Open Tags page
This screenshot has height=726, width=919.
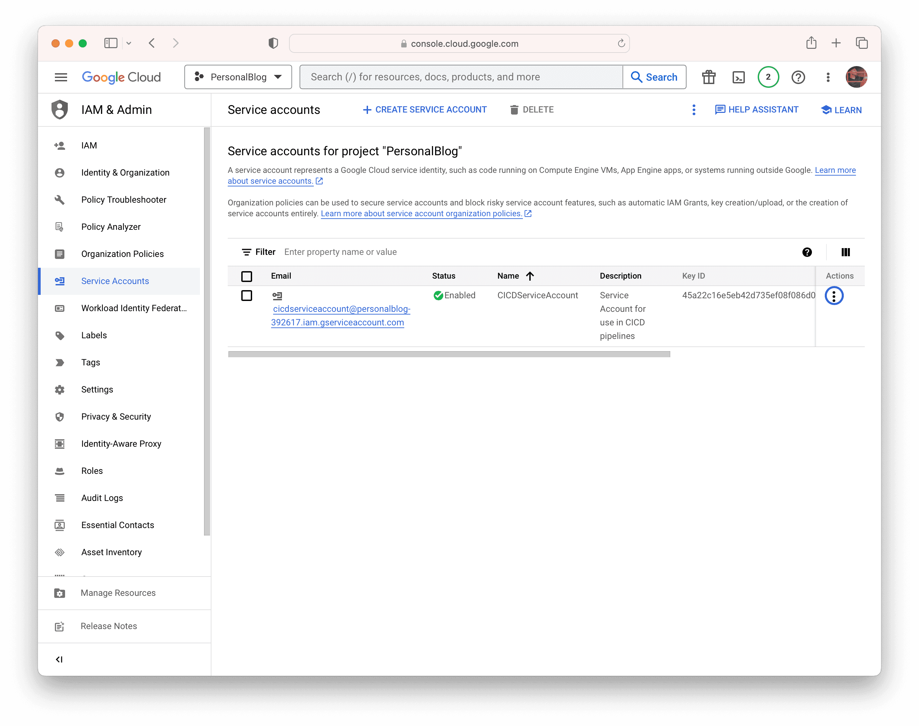[119, 363]
